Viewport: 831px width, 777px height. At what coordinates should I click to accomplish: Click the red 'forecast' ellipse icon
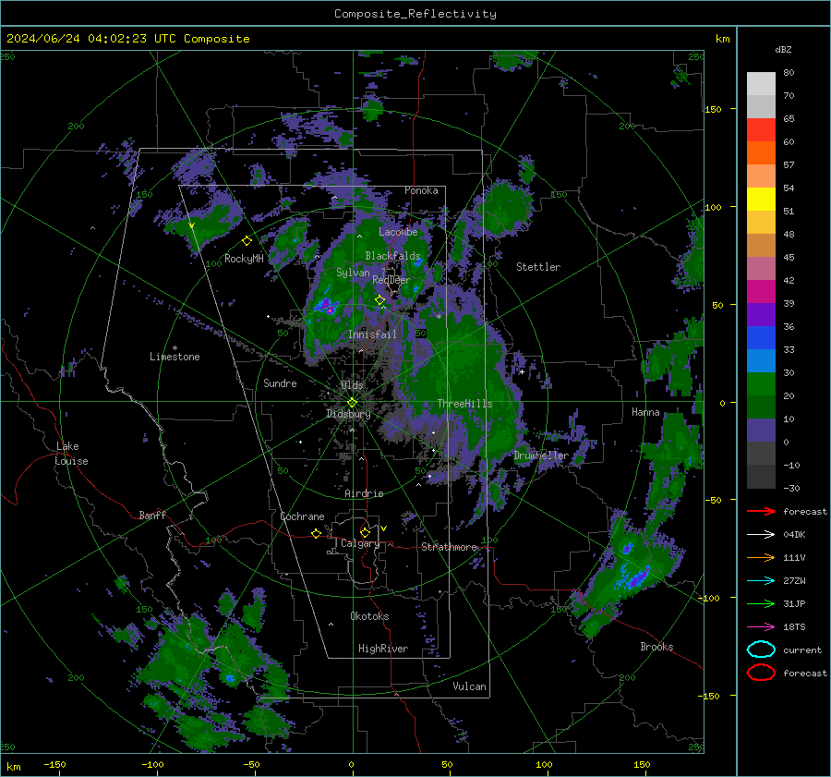(x=761, y=673)
